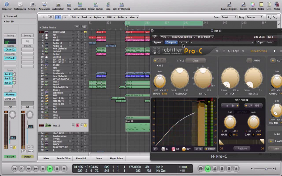Screen dimensions: 282x176
Task: Click the transport Record button
Action: click(x=64, y=169)
